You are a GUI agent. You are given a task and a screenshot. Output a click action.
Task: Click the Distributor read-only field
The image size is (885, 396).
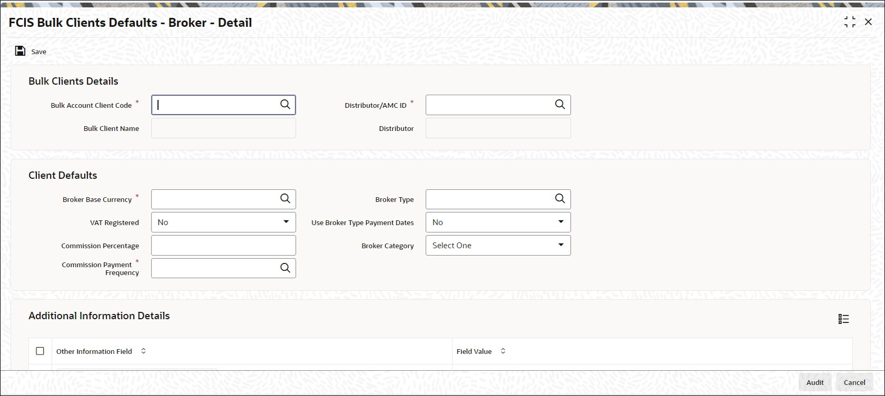[x=498, y=128]
